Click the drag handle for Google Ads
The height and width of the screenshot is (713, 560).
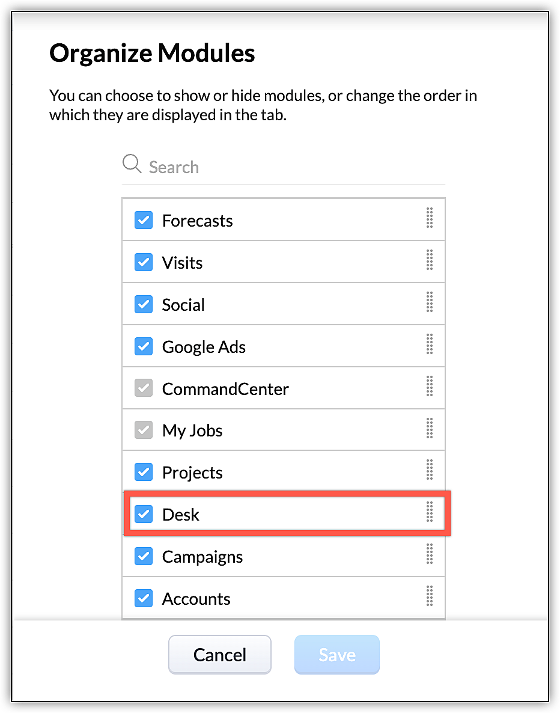click(430, 344)
